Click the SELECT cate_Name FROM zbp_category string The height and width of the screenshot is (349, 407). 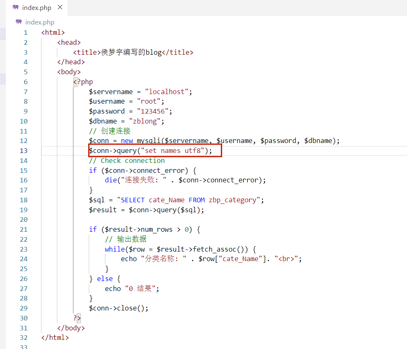189,200
